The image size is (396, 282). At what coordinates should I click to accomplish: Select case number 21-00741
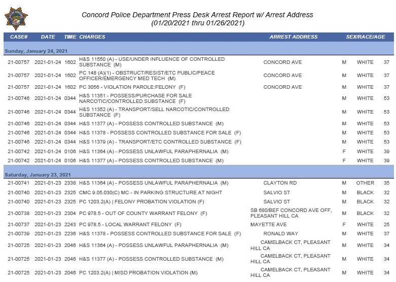pos(18,183)
